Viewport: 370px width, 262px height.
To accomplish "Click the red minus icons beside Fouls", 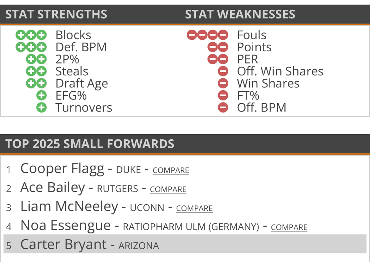I will click(x=207, y=35).
